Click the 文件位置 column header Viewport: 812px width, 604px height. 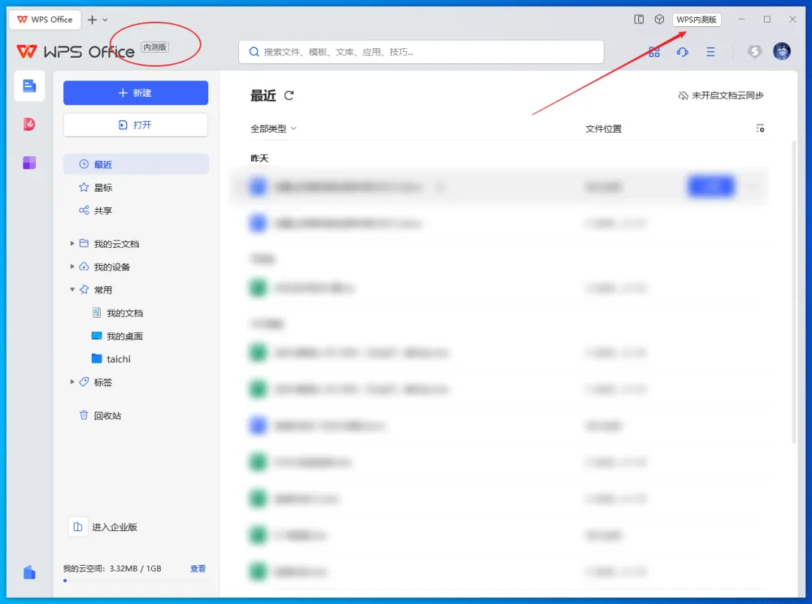click(603, 128)
